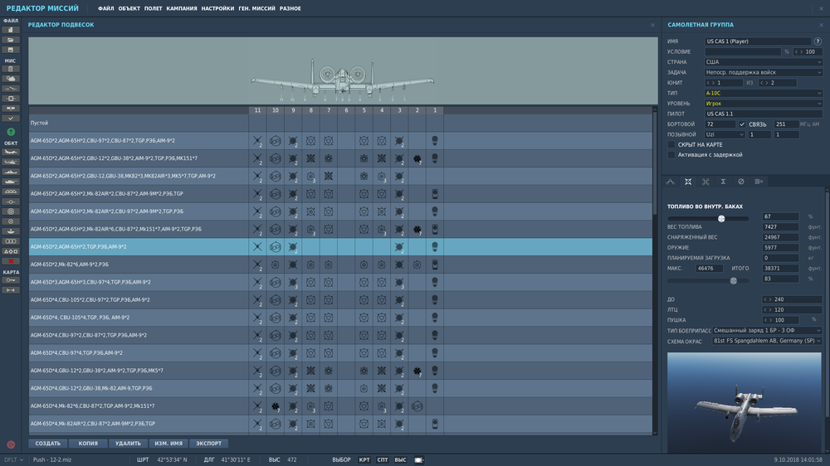
Task: Open the radio presets tab icon
Action: click(759, 182)
